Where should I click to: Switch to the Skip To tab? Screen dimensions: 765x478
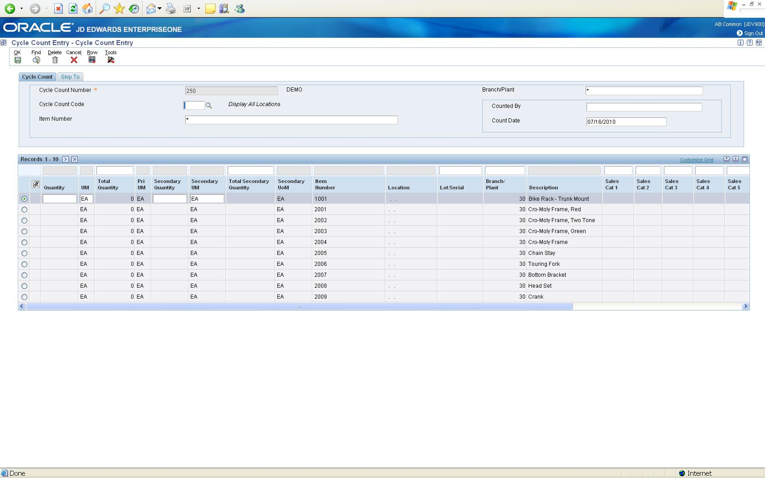point(70,77)
